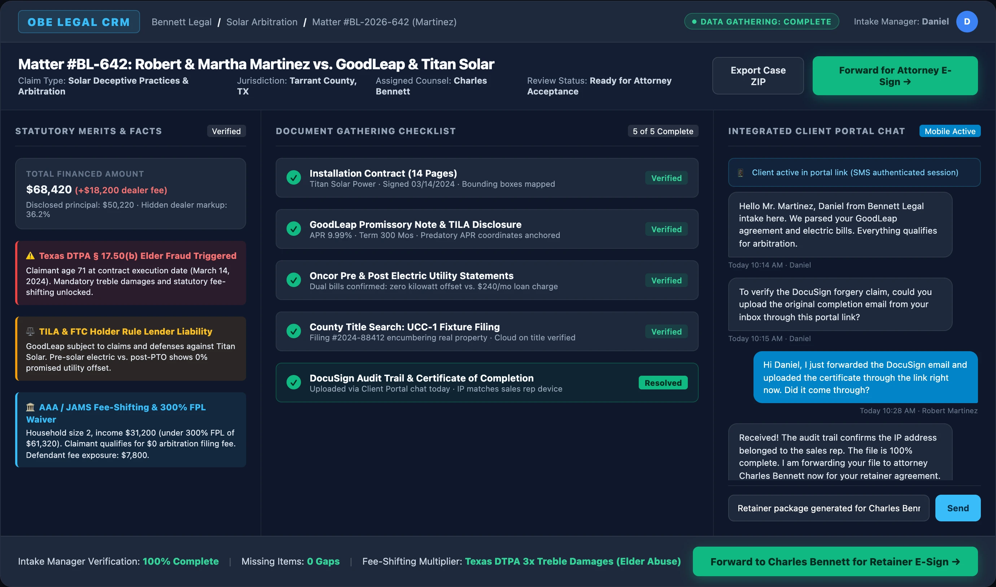Viewport: 996px width, 587px height.
Task: Click the Jurisdiction: Tarrant County, TX field
Action: pos(297,86)
